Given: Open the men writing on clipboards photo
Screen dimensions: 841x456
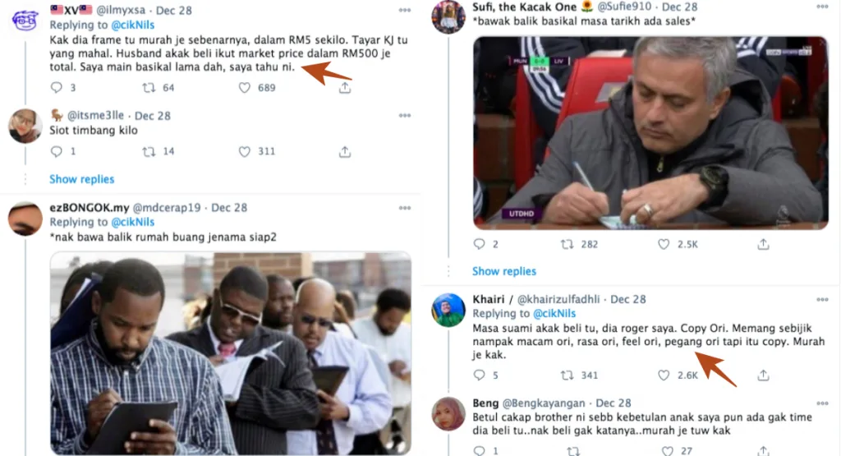Looking at the screenshot, I should click(231, 353).
